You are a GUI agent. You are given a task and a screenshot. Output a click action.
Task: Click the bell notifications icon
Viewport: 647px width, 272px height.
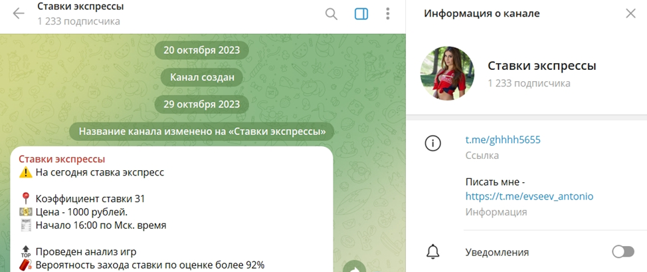click(x=433, y=252)
